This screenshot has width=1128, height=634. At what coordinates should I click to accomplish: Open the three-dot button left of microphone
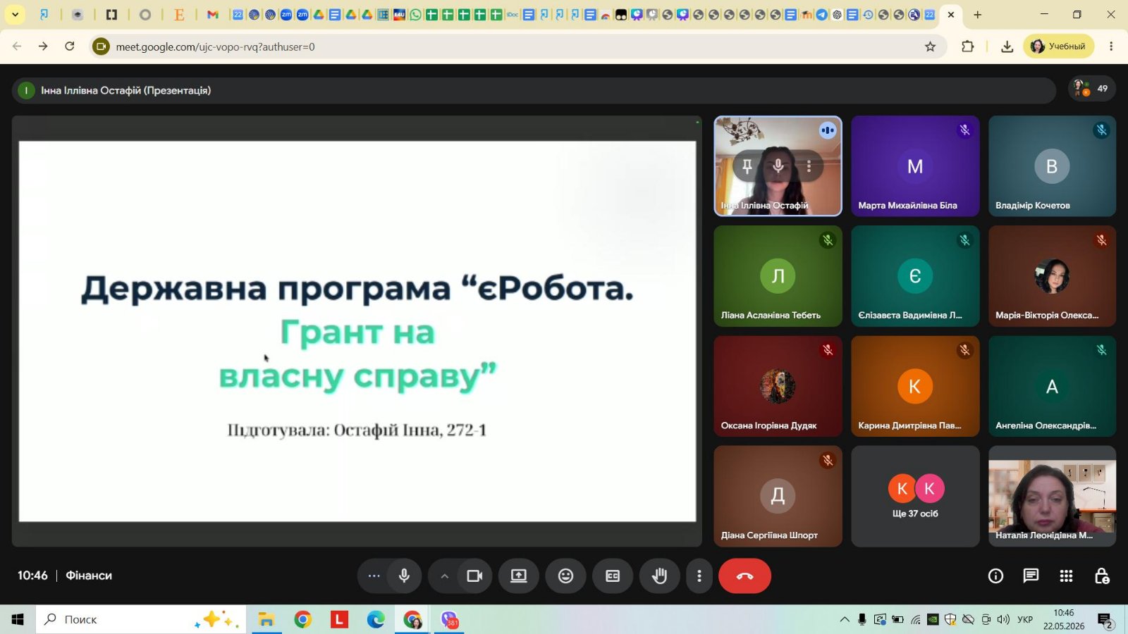pyautogui.click(x=374, y=576)
